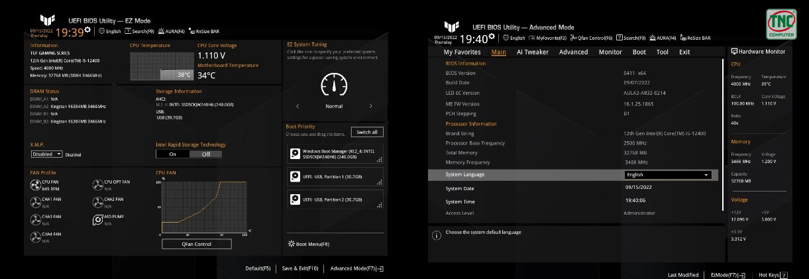Select the CHA4 FAN icon
809x279 pixels.
pyautogui.click(x=36, y=236)
